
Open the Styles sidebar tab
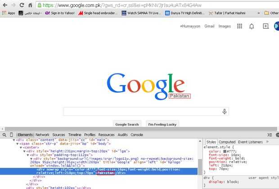(x=211, y=142)
